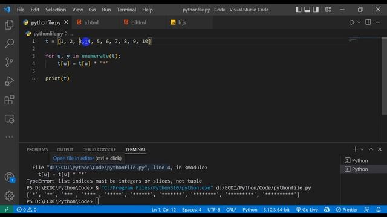Maximize the panel size with chevron
Viewport: 387px width, 217px height.
click(x=371, y=149)
